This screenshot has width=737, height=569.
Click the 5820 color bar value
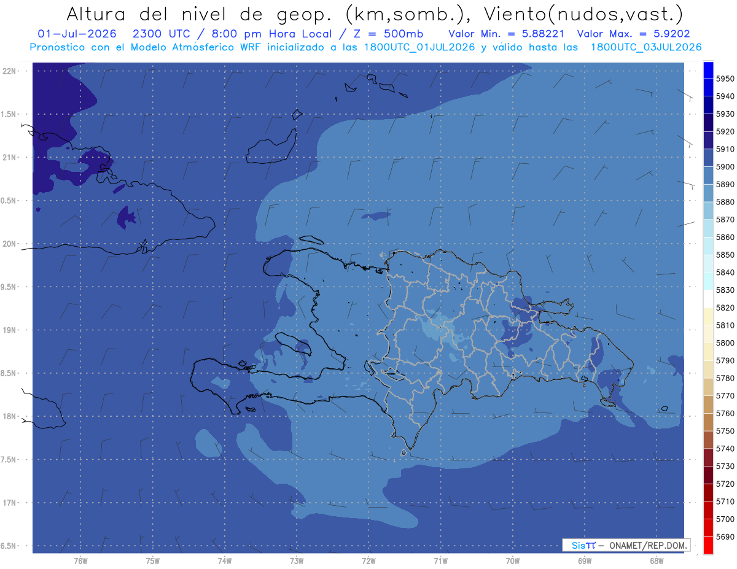pos(725,308)
